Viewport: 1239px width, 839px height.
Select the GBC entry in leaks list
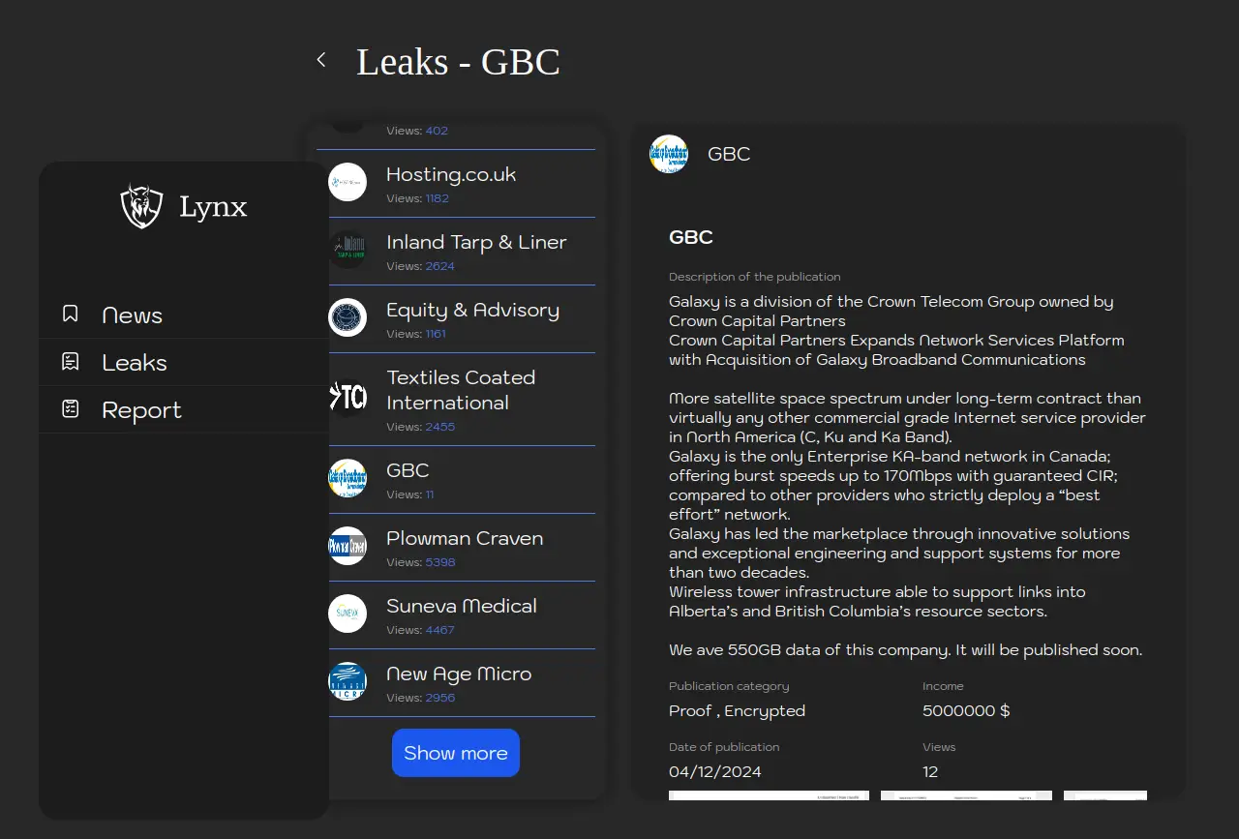pyautogui.click(x=408, y=470)
